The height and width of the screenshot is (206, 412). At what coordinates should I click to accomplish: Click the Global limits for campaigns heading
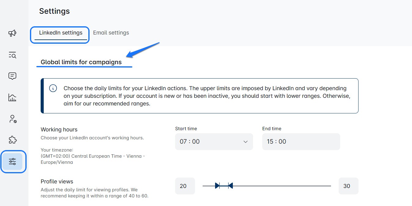coord(81,62)
